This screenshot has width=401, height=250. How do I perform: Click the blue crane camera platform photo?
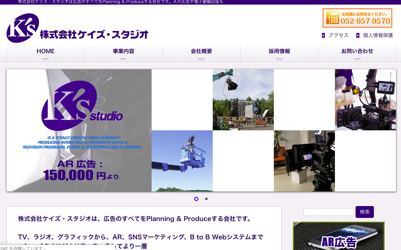[182, 161]
